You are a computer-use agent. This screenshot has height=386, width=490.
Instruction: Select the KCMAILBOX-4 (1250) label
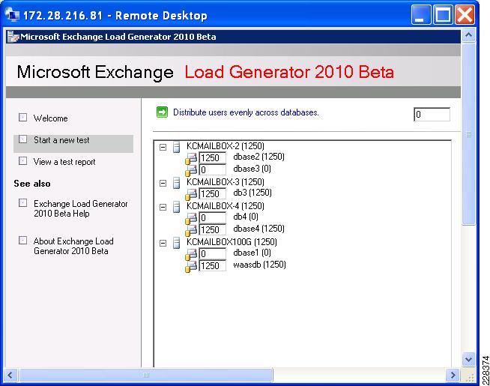pyautogui.click(x=226, y=206)
